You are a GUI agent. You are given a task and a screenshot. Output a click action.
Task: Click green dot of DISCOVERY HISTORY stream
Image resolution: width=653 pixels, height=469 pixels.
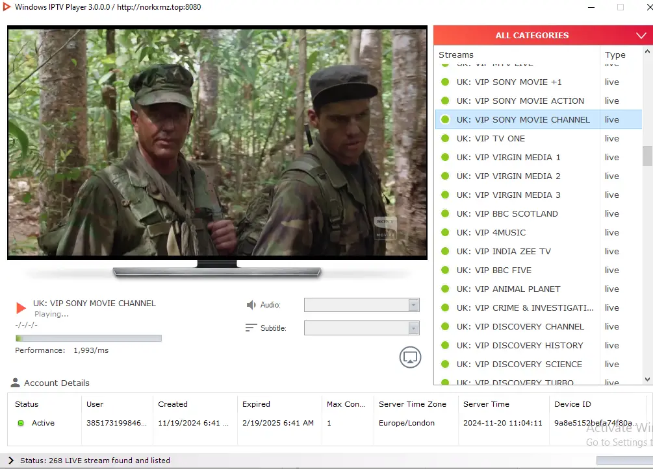pos(445,346)
